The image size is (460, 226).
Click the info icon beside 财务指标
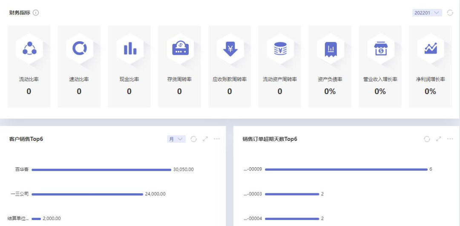[36, 13]
